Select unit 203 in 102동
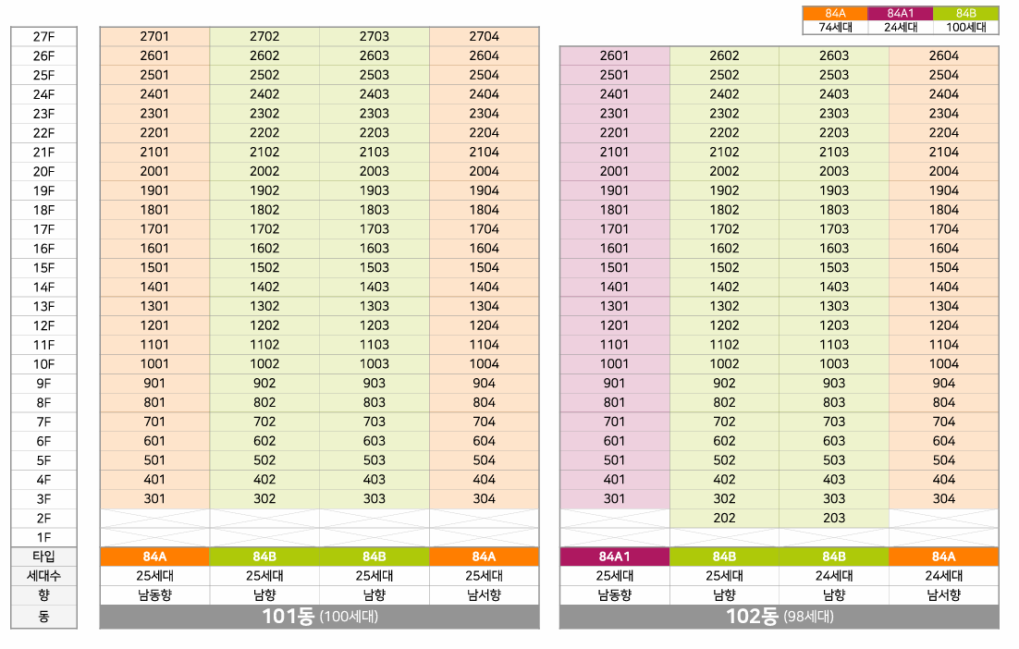The height and width of the screenshot is (649, 1019). click(834, 519)
